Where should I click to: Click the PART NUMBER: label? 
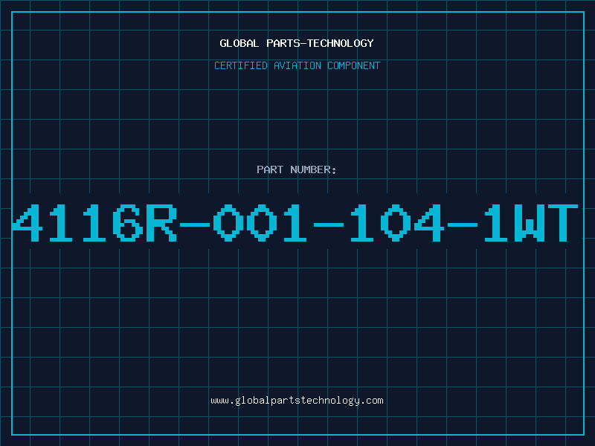click(297, 169)
